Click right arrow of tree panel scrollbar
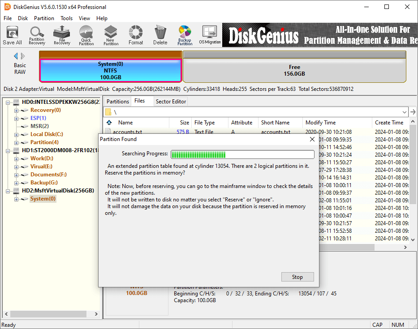This screenshot has width=418, height=329. (x=96, y=314)
